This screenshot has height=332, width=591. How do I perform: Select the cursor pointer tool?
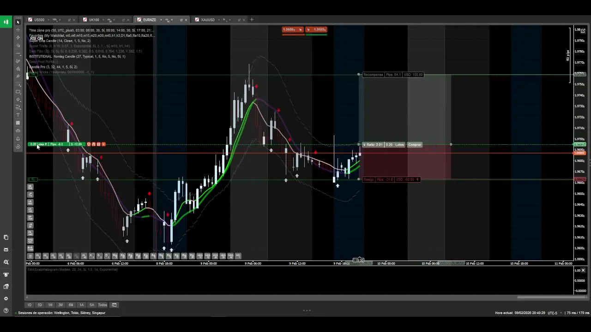(x=18, y=22)
